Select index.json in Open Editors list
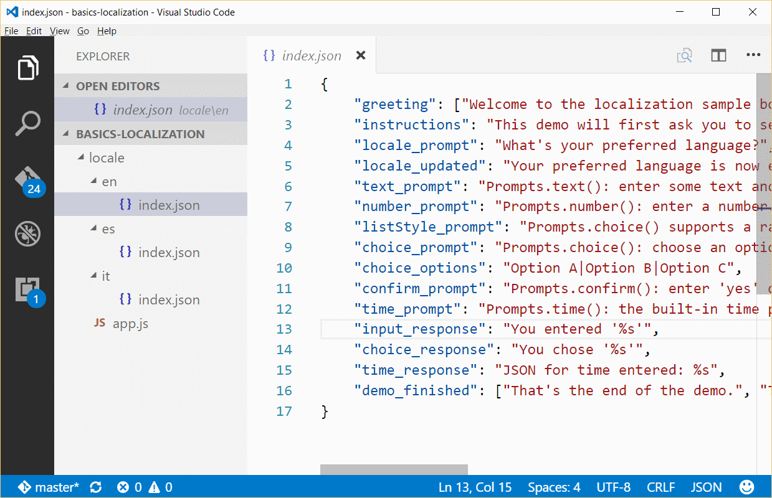This screenshot has width=772, height=498. [x=151, y=110]
